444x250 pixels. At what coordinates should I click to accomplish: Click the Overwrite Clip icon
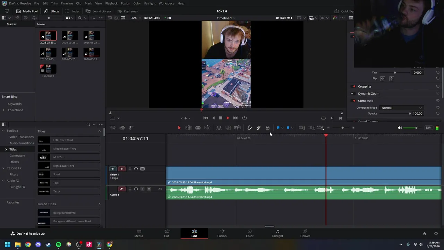pos(228,128)
